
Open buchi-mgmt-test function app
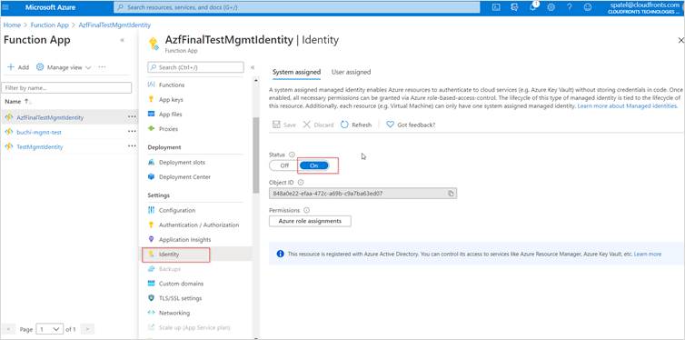click(39, 132)
